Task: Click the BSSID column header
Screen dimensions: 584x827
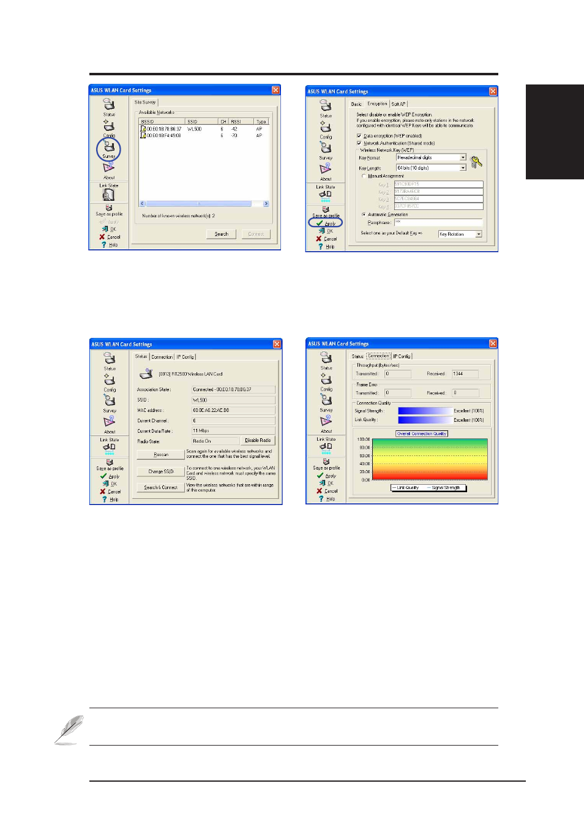Action: click(x=162, y=122)
